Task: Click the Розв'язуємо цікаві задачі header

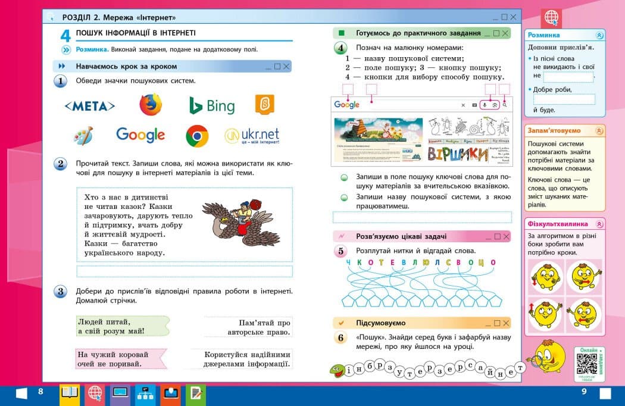Action: coord(421,236)
